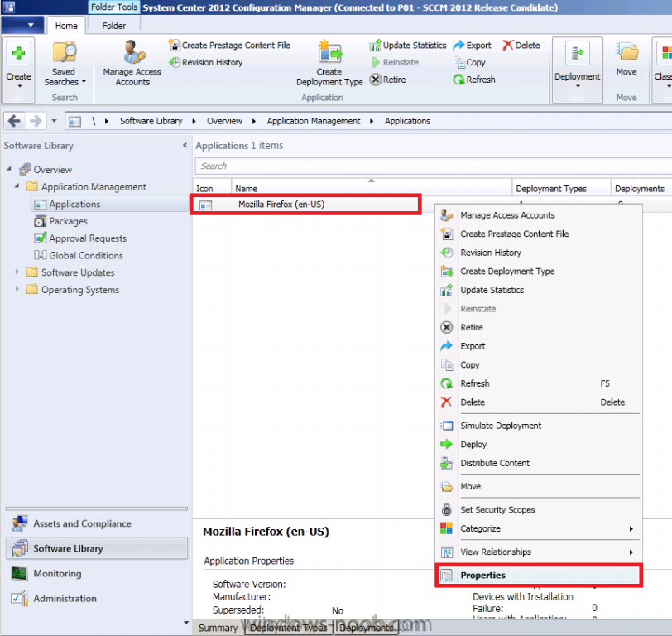Choose Update Statistics in context menu
Viewport: 672px width, 636px height.
click(x=539, y=291)
